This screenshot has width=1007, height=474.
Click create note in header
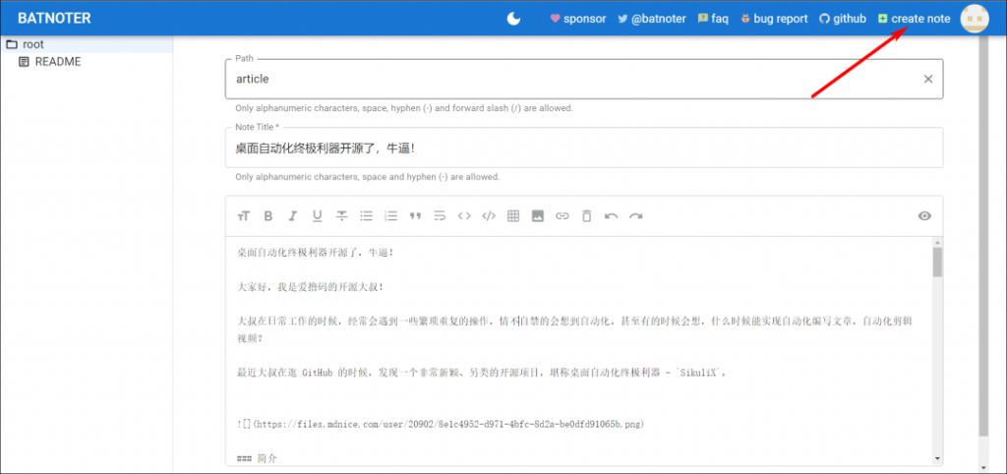(x=914, y=19)
